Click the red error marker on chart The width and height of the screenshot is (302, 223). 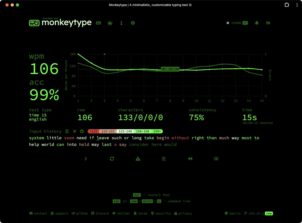[x=104, y=54]
